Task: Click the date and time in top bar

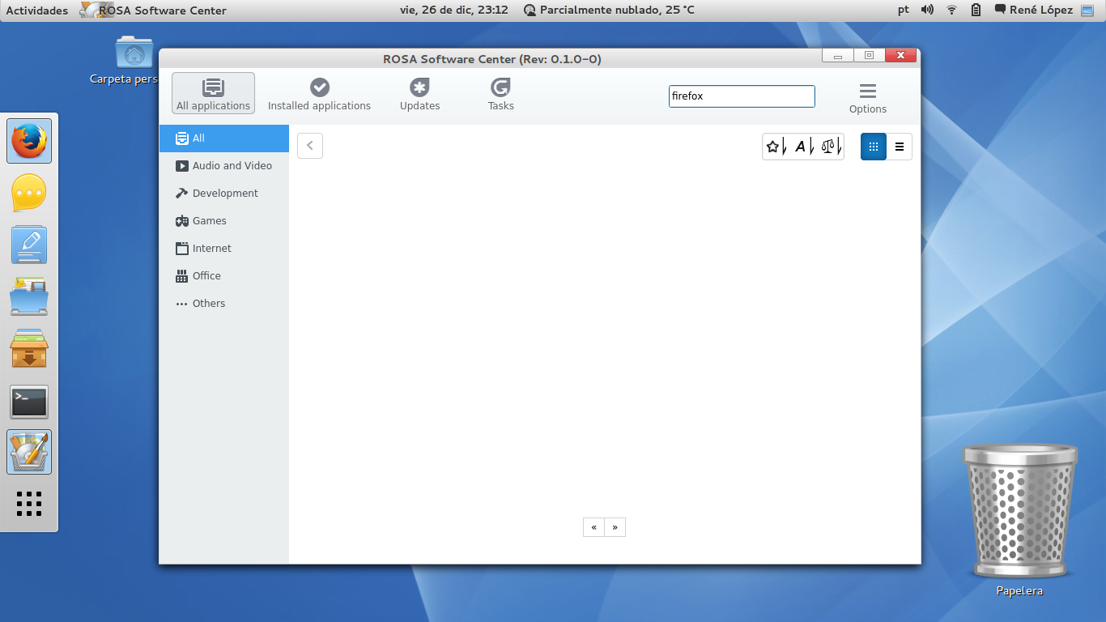Action: pos(454,11)
